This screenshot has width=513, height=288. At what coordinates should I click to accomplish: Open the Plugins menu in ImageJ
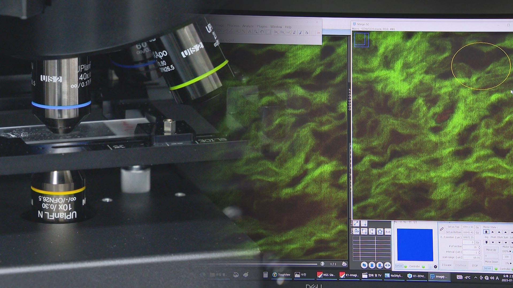coord(262,26)
